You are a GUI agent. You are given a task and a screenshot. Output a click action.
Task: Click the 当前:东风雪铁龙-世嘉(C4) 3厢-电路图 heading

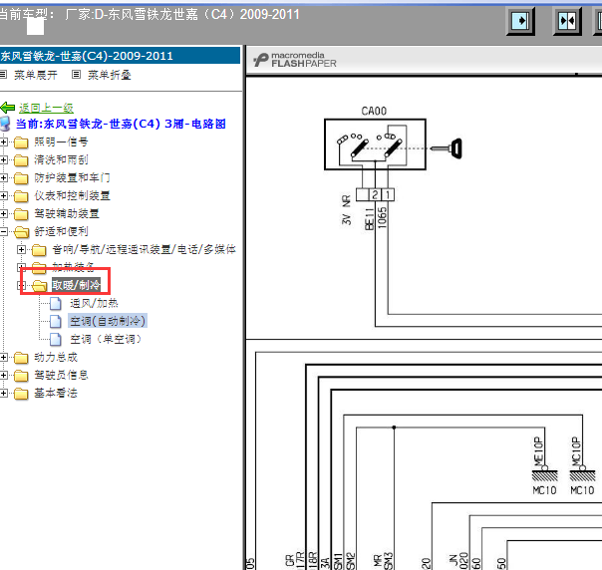[x=121, y=124]
